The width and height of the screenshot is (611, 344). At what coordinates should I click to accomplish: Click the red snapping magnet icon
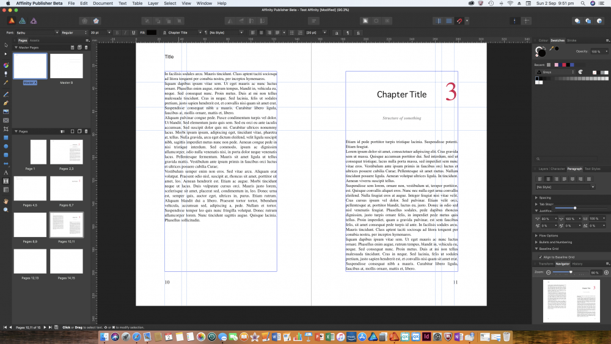pyautogui.click(x=459, y=21)
